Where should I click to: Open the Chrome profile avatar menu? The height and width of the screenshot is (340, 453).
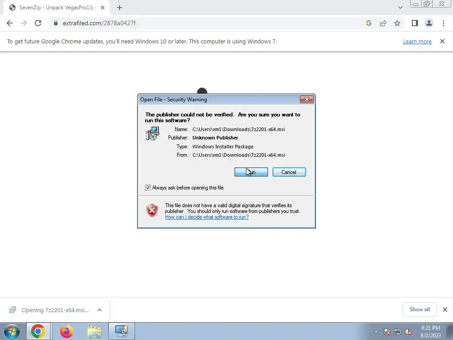(x=429, y=23)
